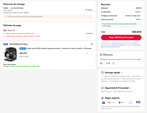Click the Mastercard ID Check logo
Image resolution: width=147 pixels, height=113 pixels.
coord(112,102)
